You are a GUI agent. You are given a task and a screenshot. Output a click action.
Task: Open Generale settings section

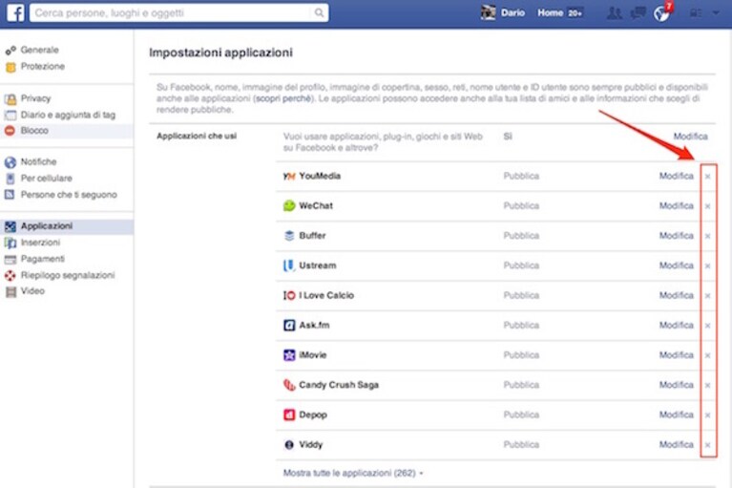40,50
